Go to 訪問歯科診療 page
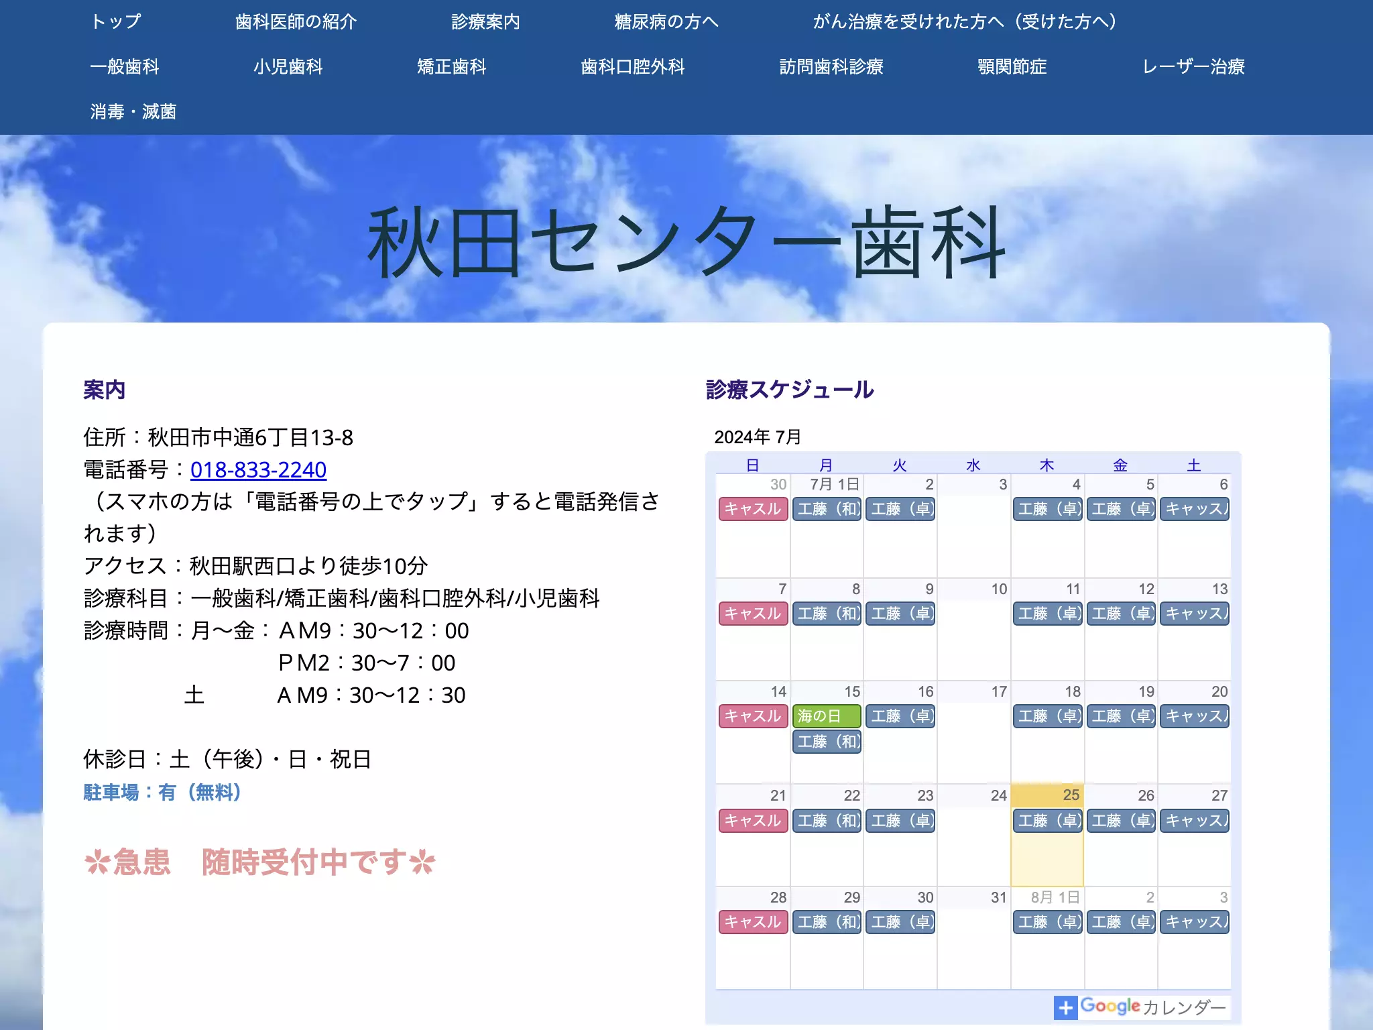1373x1030 pixels. (831, 66)
